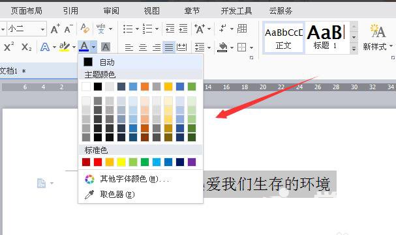Expand the styles gallery list
The width and height of the screenshot is (396, 235).
(x=354, y=49)
